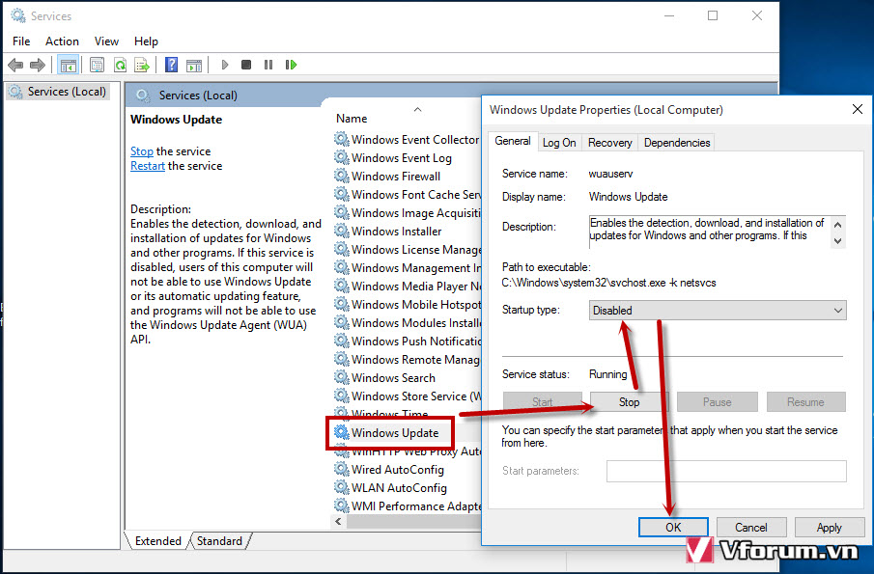The image size is (874, 574).
Task: Open the Action menu
Action: 62,41
